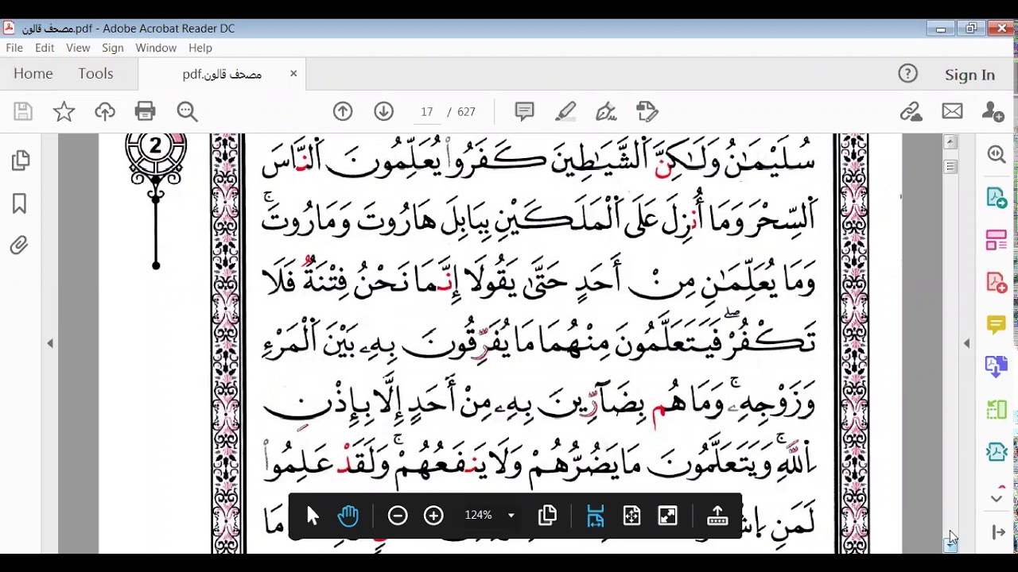Save the file with the floppy icon
The width and height of the screenshot is (1018, 572).
click(23, 112)
